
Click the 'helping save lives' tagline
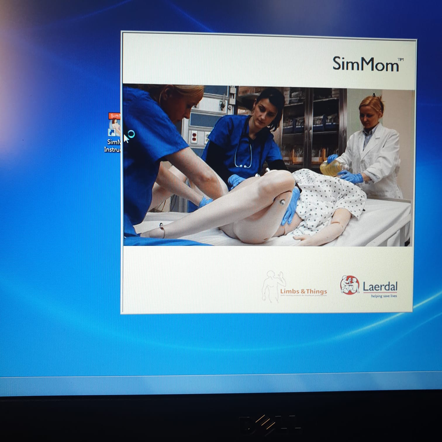click(x=384, y=296)
